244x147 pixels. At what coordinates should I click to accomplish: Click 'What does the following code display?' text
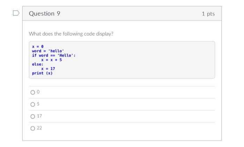tap(71, 34)
